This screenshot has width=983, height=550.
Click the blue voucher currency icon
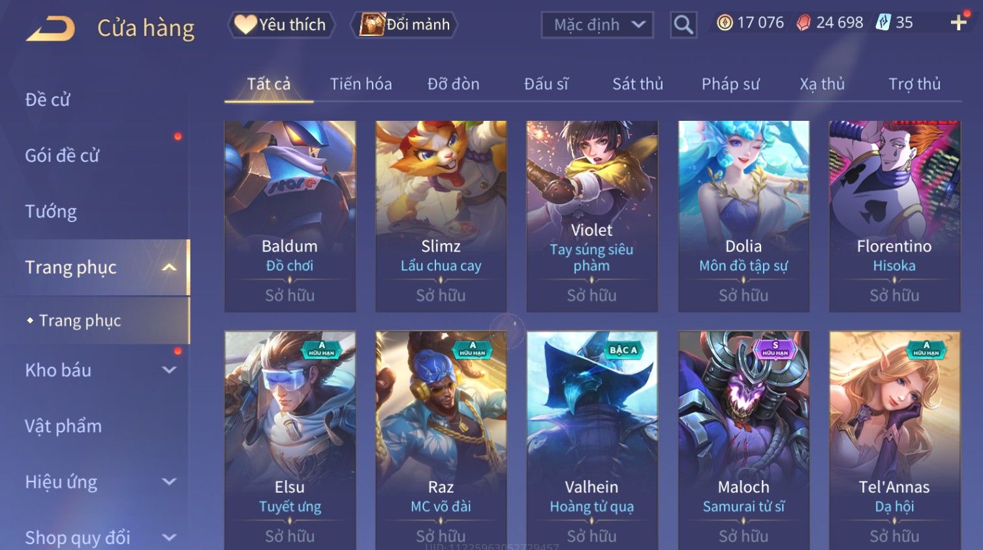(882, 23)
